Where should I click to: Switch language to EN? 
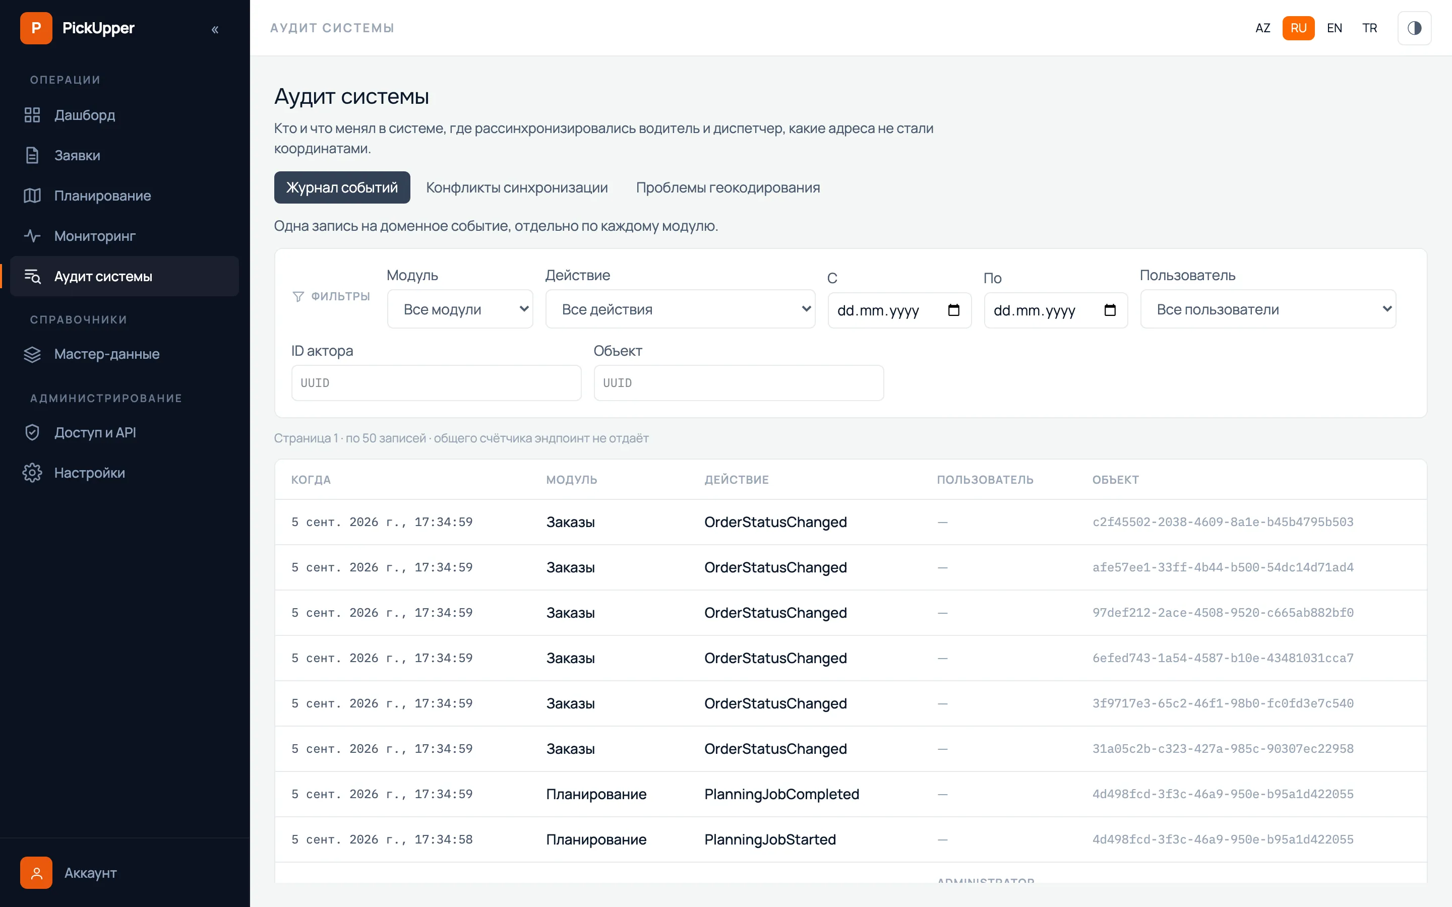tap(1335, 28)
